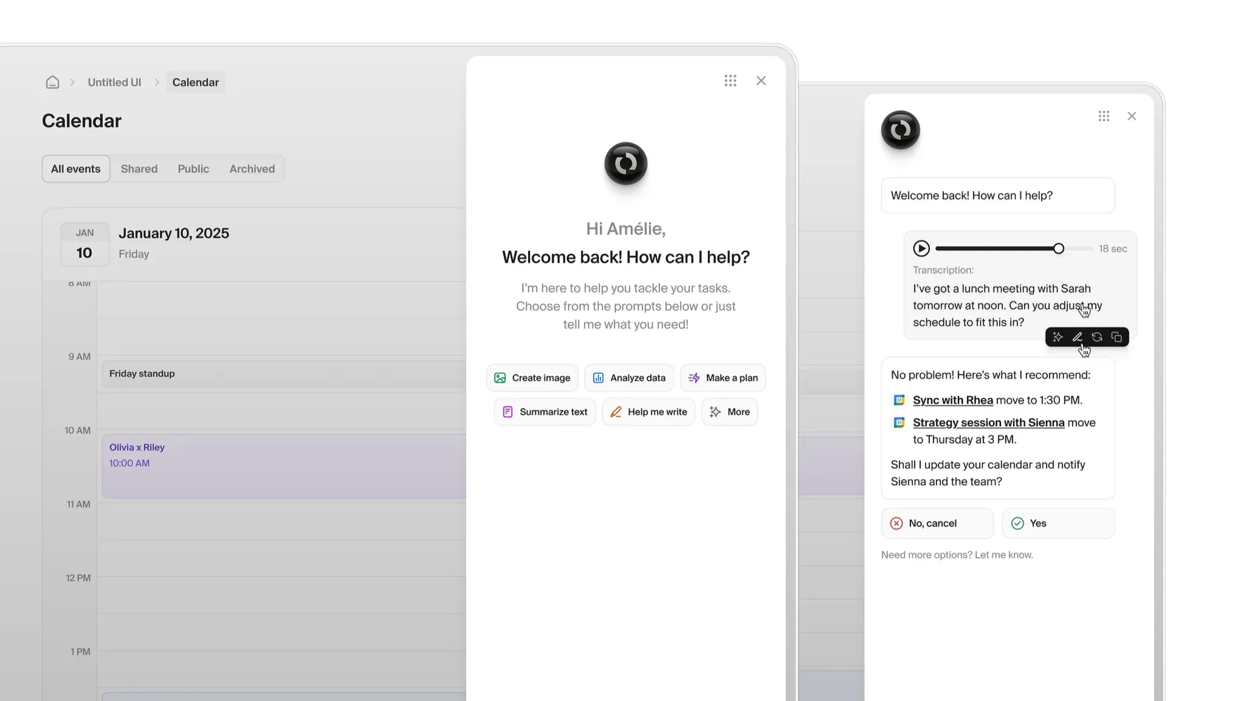Click the home icon in breadcrumb
This screenshot has height=701, width=1246.
[x=52, y=82]
